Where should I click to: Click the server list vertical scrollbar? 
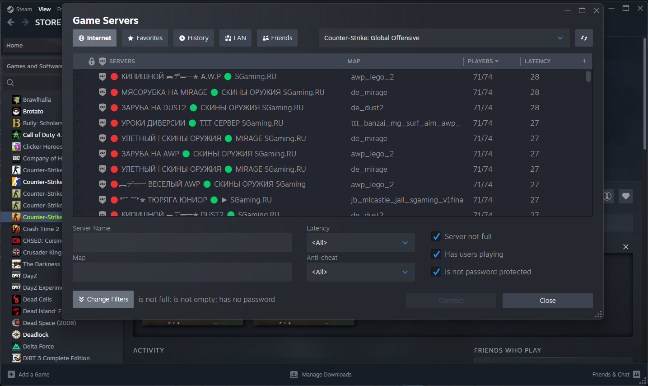click(588, 76)
